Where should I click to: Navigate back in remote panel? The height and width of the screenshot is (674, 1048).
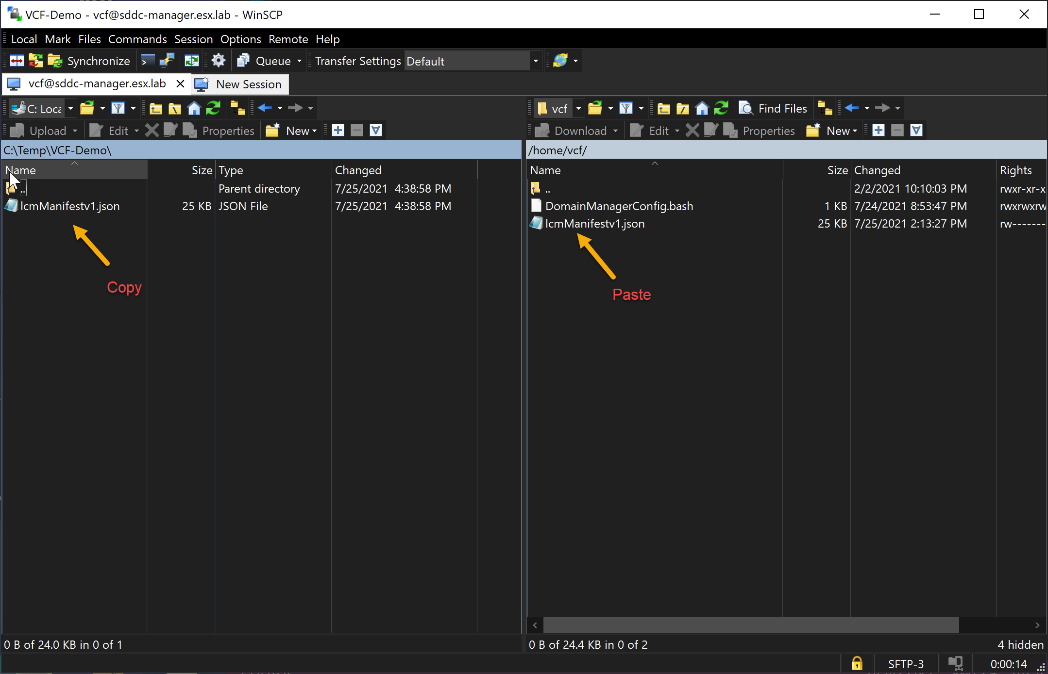(852, 108)
